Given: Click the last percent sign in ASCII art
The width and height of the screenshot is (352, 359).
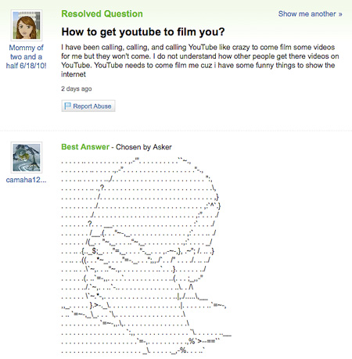Looking at the screenshot, I should (183, 350).
